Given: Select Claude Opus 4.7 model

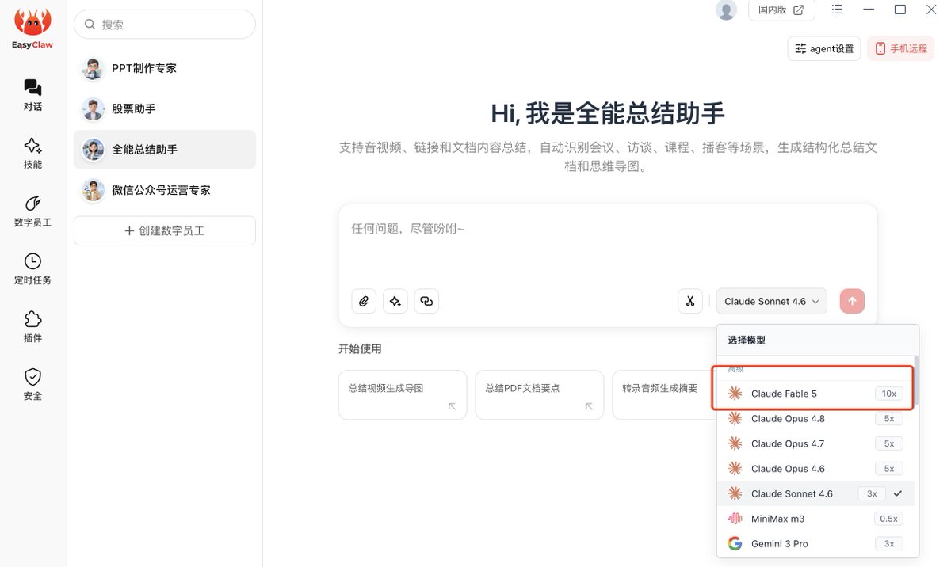Looking at the screenshot, I should [x=815, y=443].
